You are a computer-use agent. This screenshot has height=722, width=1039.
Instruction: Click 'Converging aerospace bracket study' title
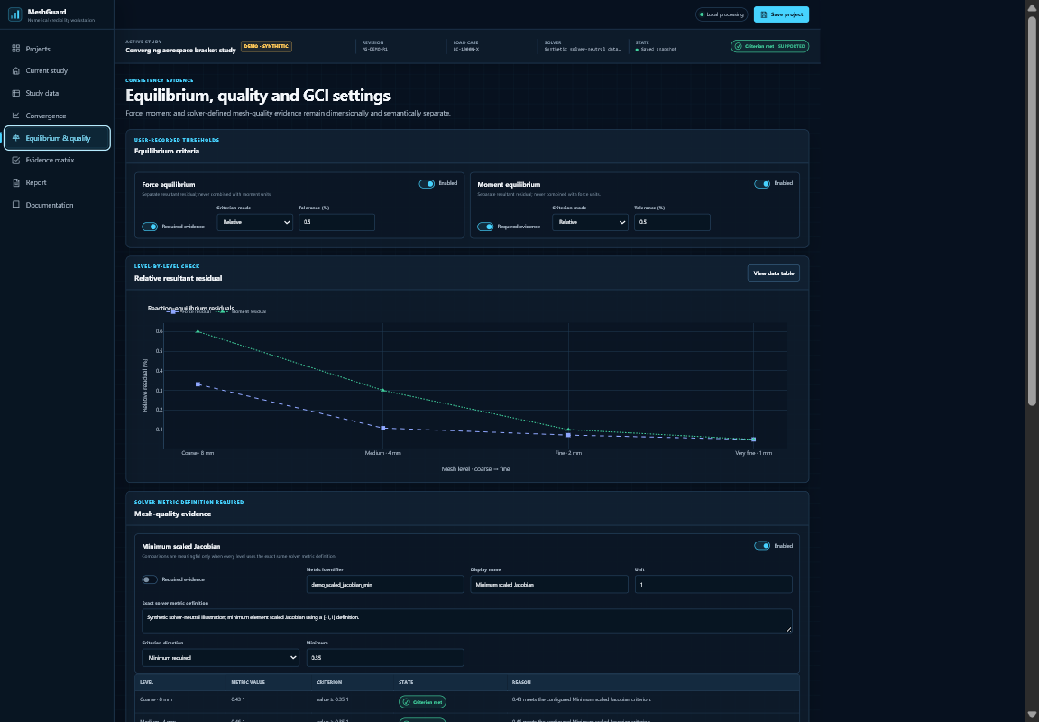coord(180,51)
